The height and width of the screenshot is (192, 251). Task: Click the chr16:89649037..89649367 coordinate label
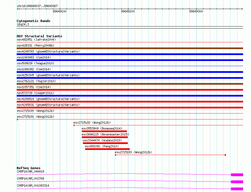tap(37, 6)
